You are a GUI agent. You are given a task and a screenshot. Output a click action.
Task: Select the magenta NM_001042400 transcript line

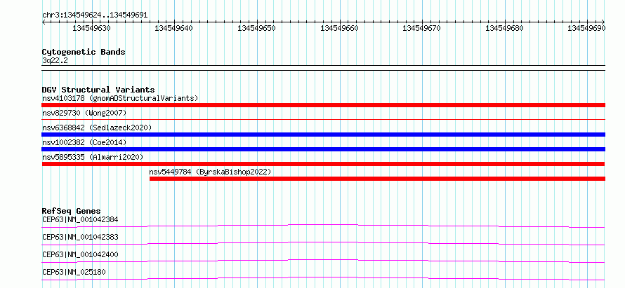pyautogui.click(x=323, y=261)
